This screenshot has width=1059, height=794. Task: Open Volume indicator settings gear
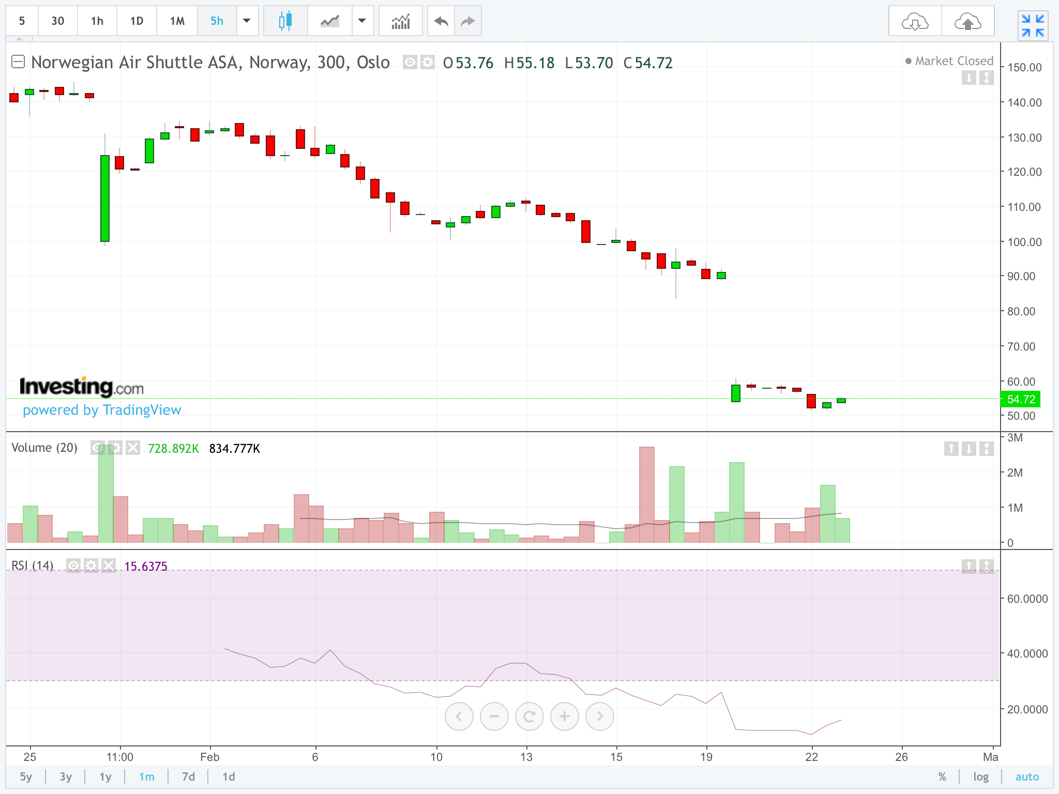click(115, 448)
